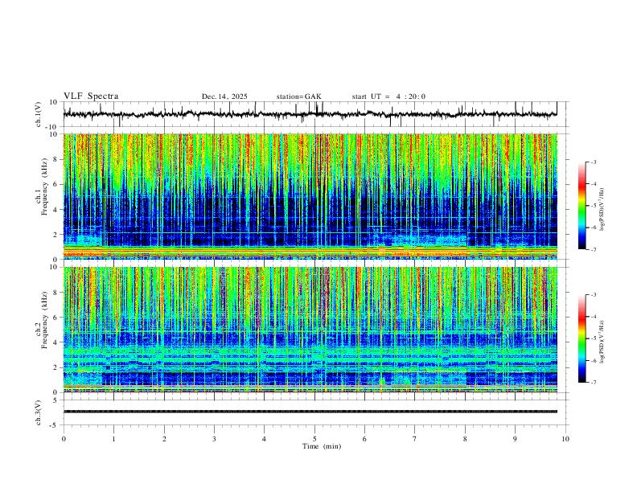Click the "ch.1(V)" waveform axis label

[x=39, y=114]
